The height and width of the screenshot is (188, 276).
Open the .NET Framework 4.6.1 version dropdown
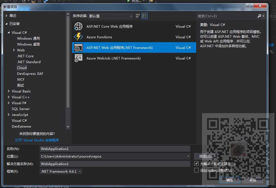click(61, 171)
